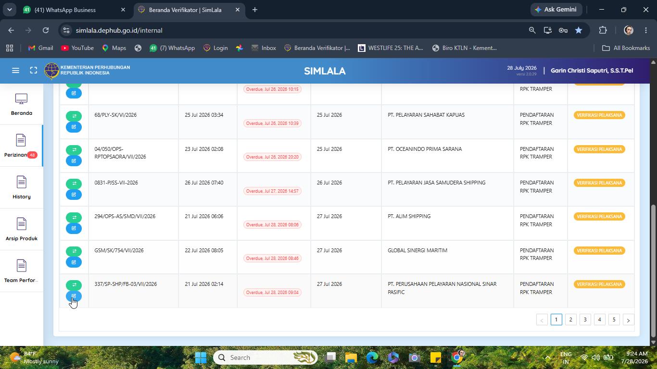Click Verifikasi Pelaksana badge for Global Sinergi Maritim
This screenshot has height=369, width=657.
coord(599,250)
